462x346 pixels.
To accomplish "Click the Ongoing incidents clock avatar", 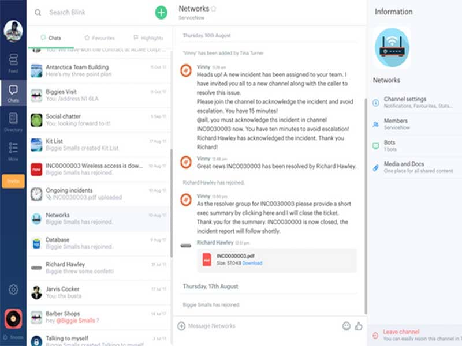I will pyautogui.click(x=36, y=194).
